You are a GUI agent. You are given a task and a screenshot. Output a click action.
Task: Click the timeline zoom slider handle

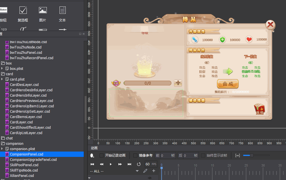pyautogui.click(x=252, y=155)
